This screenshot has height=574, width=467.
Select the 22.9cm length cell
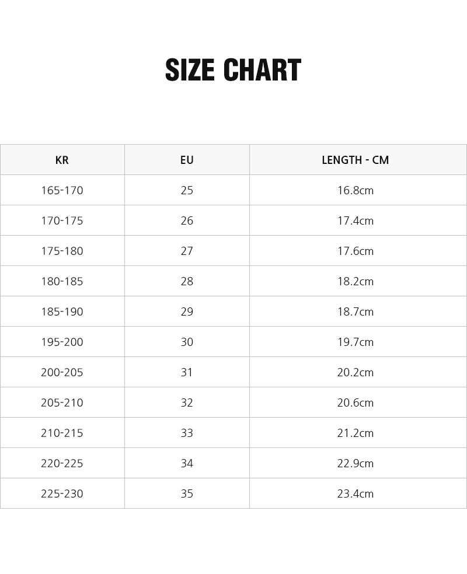click(x=355, y=463)
